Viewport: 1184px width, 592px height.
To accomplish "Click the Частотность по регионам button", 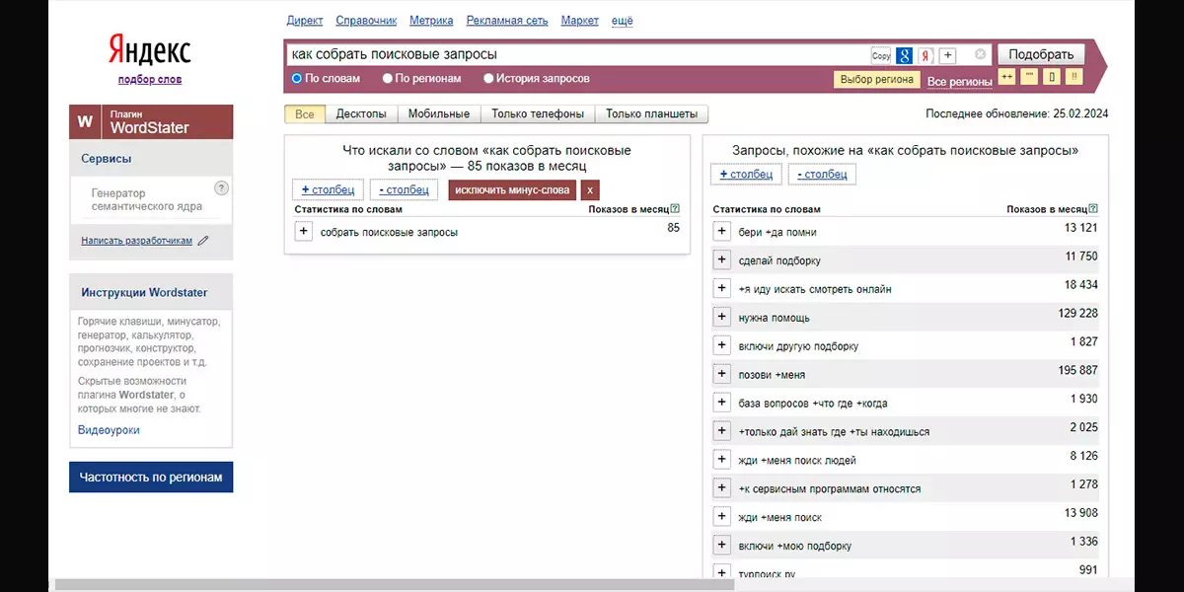I will 151,478.
